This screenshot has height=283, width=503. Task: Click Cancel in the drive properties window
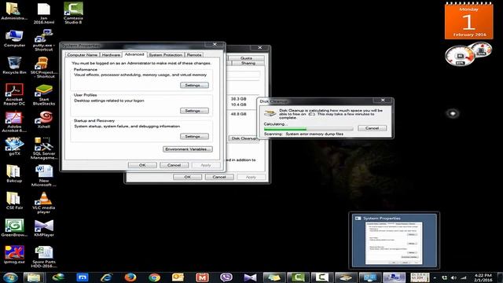point(219,177)
